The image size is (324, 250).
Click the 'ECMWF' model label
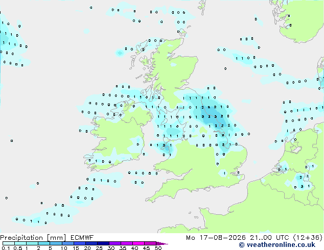82,238
